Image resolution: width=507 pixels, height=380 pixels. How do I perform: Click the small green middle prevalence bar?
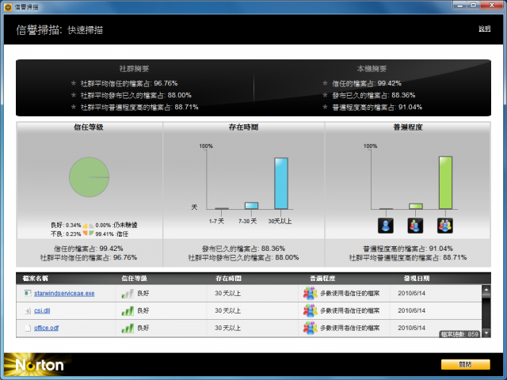[415, 206]
